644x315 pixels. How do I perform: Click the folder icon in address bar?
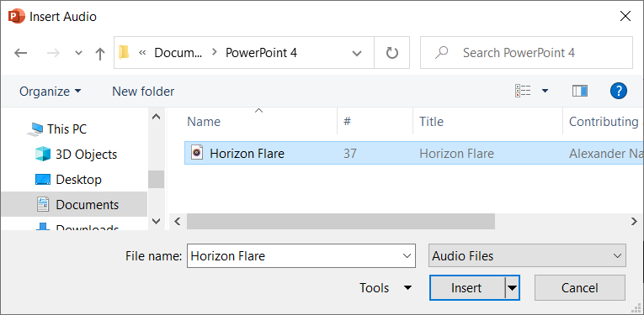124,52
